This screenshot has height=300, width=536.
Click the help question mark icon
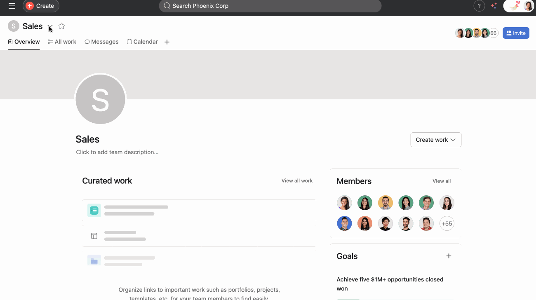[479, 6]
